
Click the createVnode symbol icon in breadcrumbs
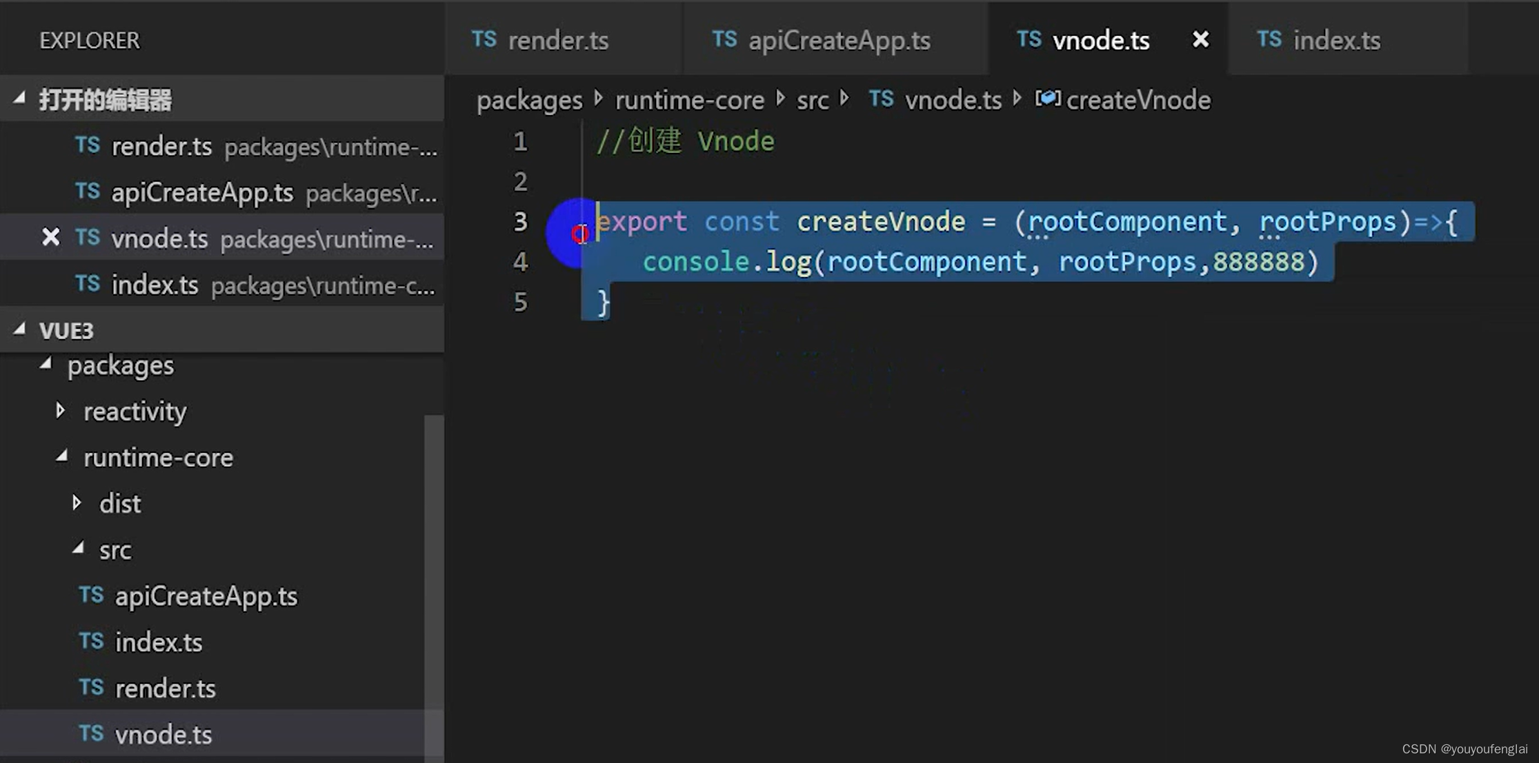click(1047, 99)
